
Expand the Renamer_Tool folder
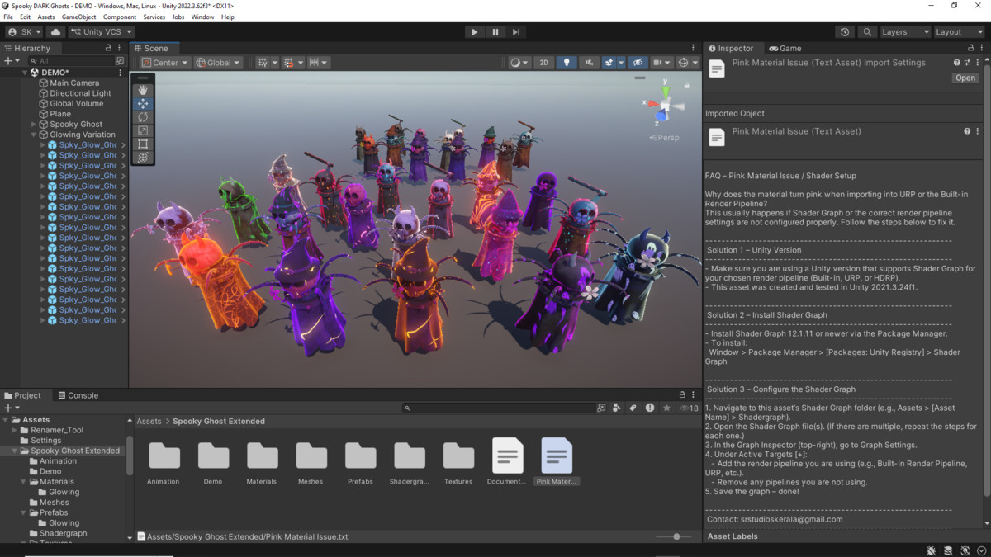15,430
